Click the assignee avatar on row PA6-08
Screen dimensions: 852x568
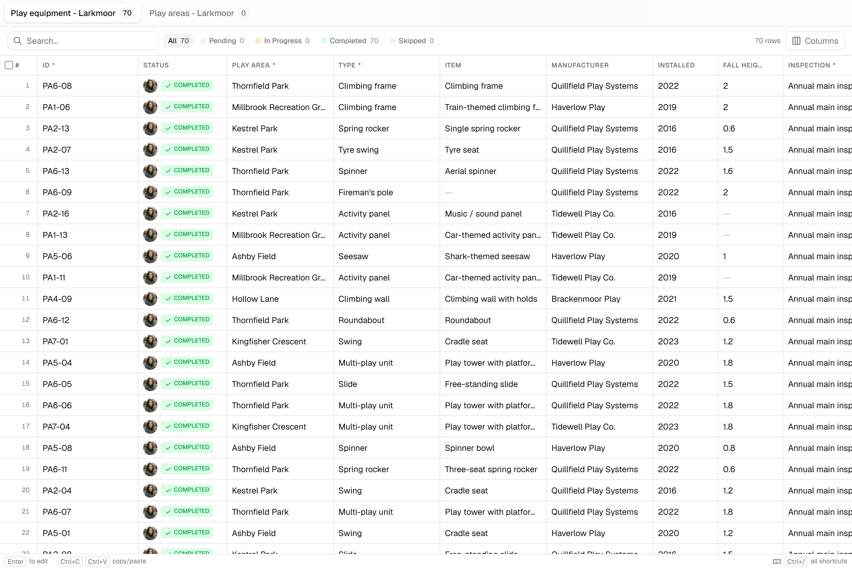click(x=150, y=86)
